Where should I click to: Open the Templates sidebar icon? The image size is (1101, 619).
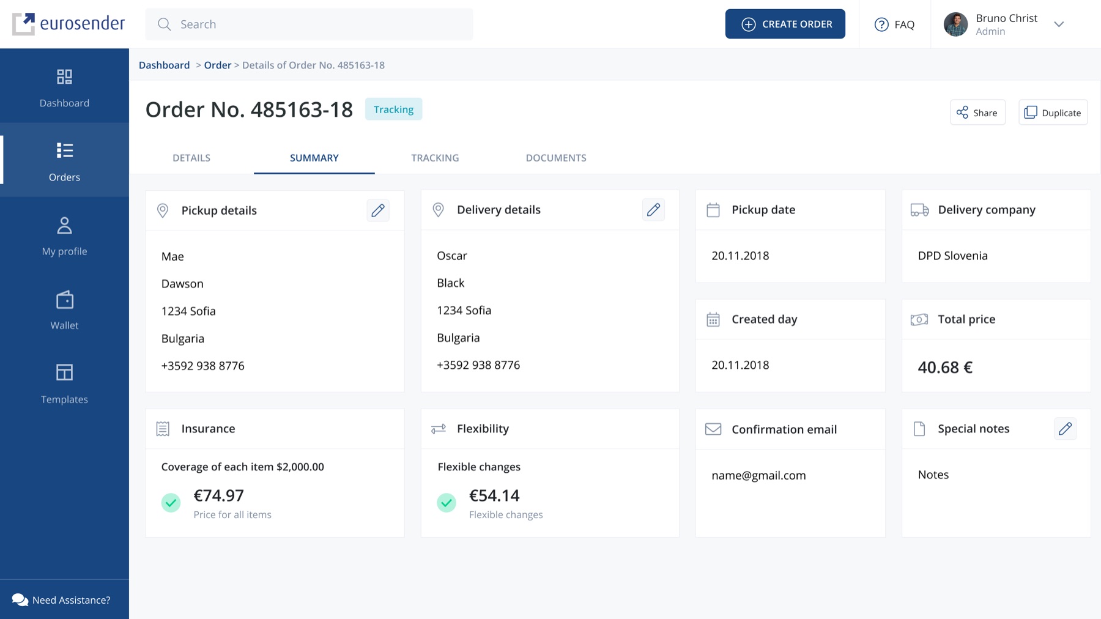click(x=64, y=373)
